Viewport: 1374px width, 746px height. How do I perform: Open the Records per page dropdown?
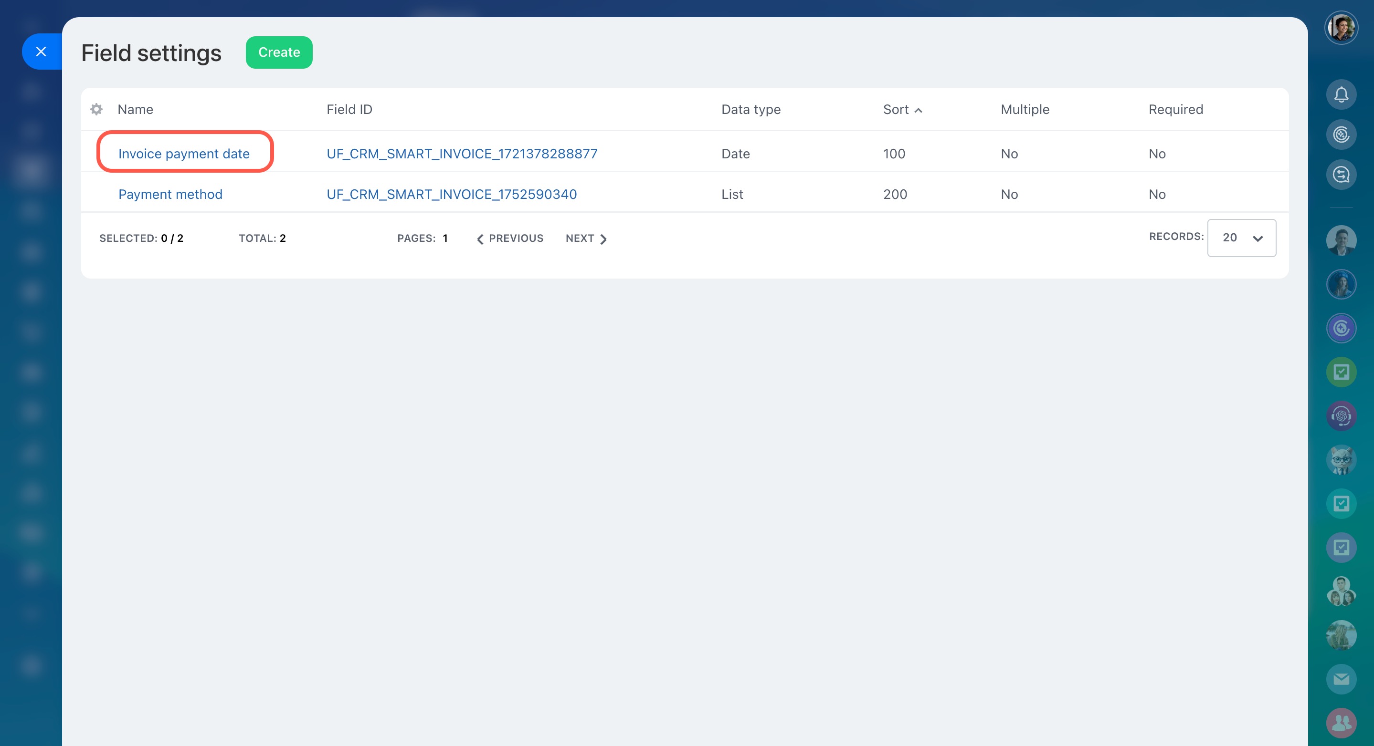click(x=1241, y=238)
